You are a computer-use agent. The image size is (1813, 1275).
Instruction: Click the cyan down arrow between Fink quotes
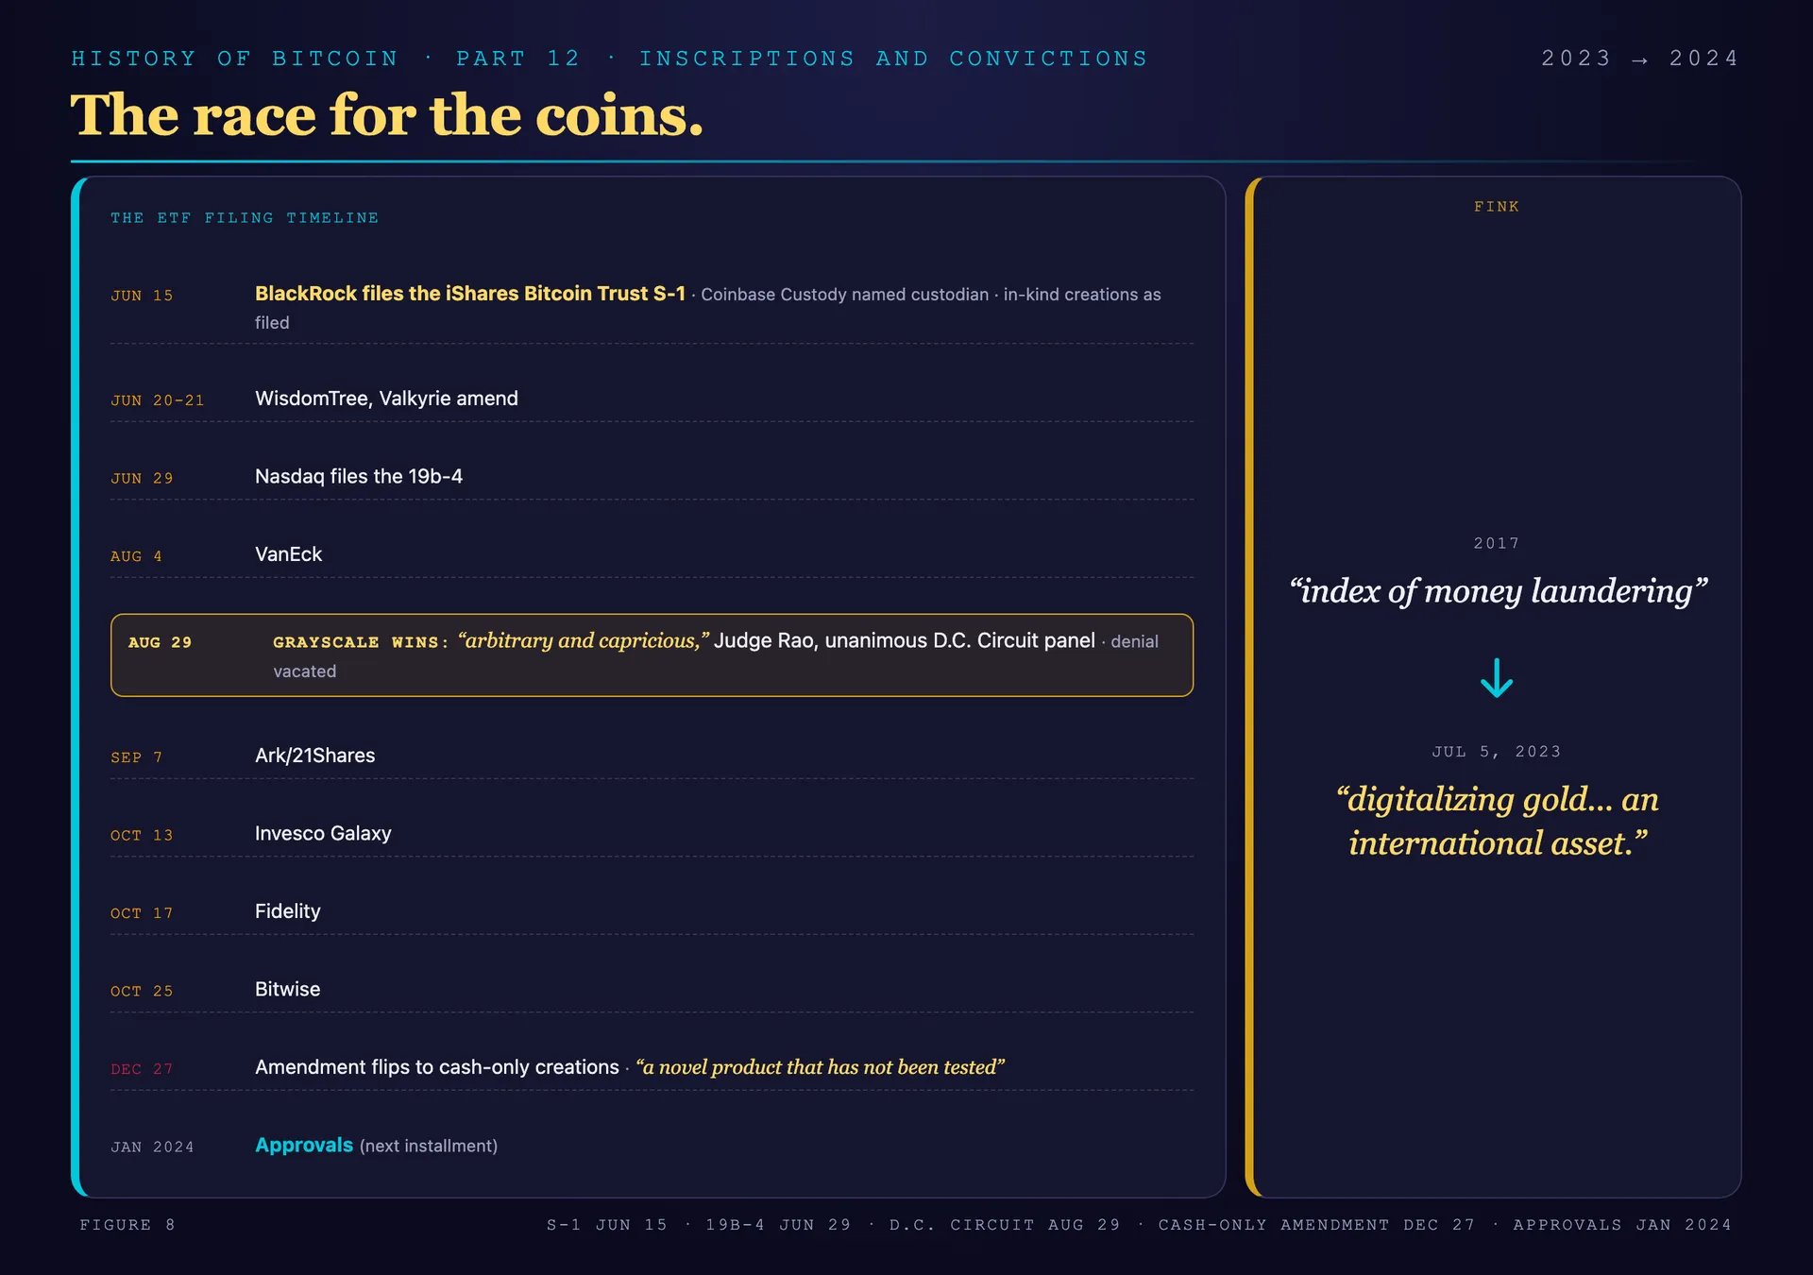(1497, 678)
